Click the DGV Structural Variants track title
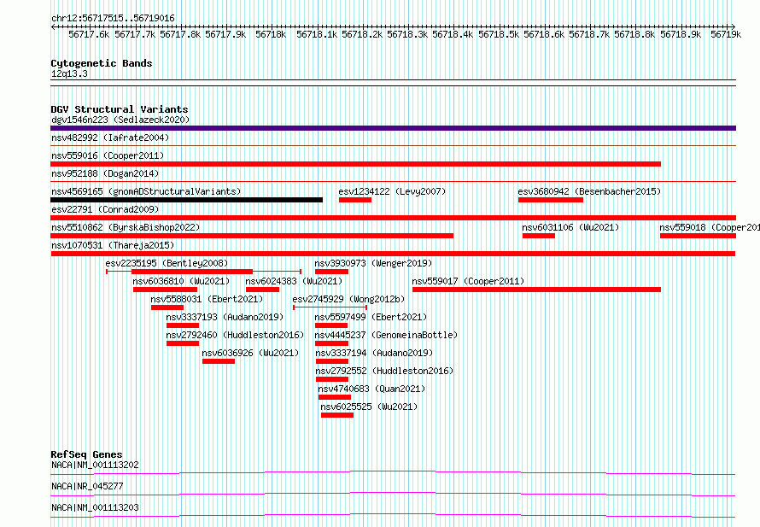760x527 pixels. 120,109
